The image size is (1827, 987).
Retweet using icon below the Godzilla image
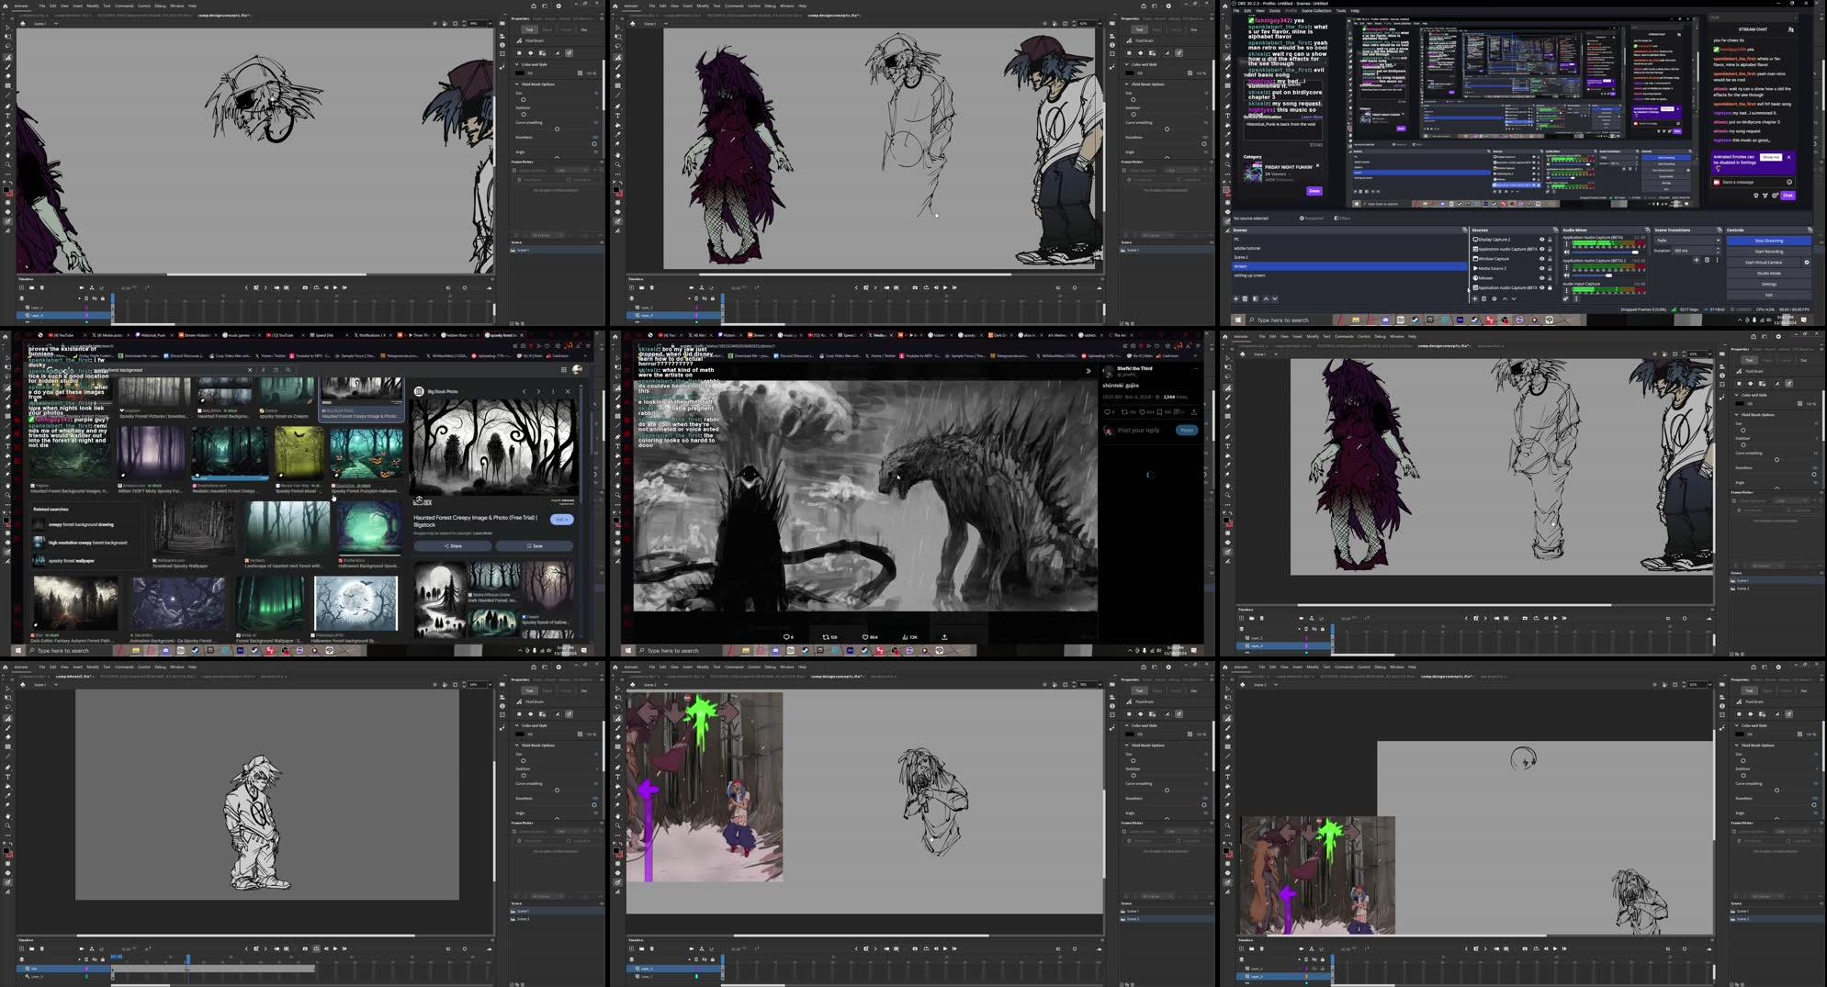pyautogui.click(x=826, y=637)
